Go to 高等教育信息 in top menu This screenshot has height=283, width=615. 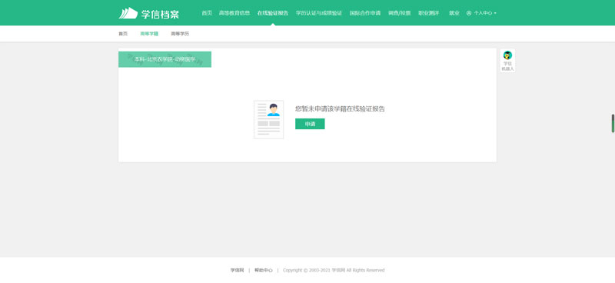tap(234, 13)
